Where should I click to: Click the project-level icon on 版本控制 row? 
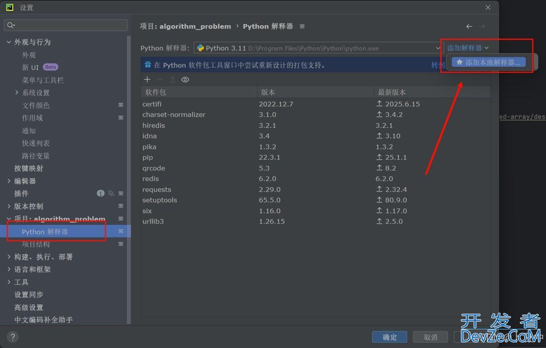click(121, 206)
